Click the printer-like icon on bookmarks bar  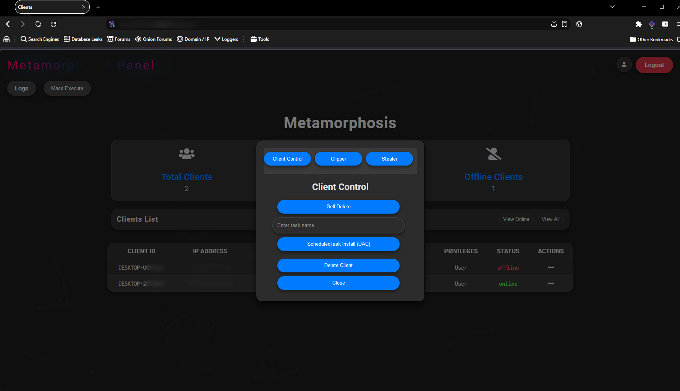coord(6,39)
